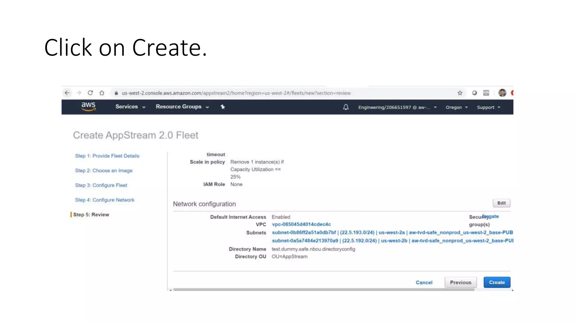Click the vpc-085045d4014cdec4c link
Viewport: 575px width, 323px height.
tap(301, 224)
